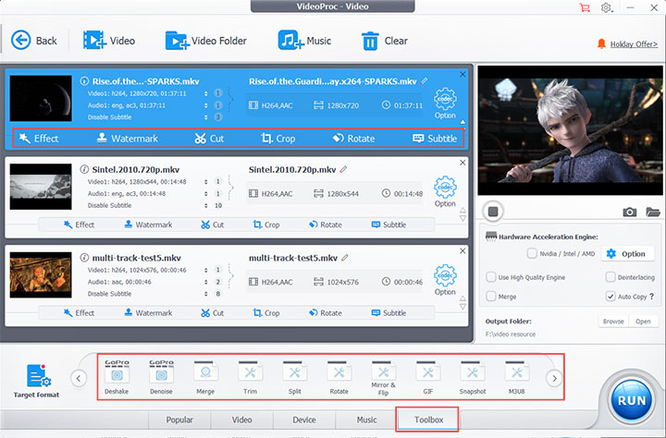Rename output of Rise.of.the Guardians with pencil icon

[x=425, y=80]
